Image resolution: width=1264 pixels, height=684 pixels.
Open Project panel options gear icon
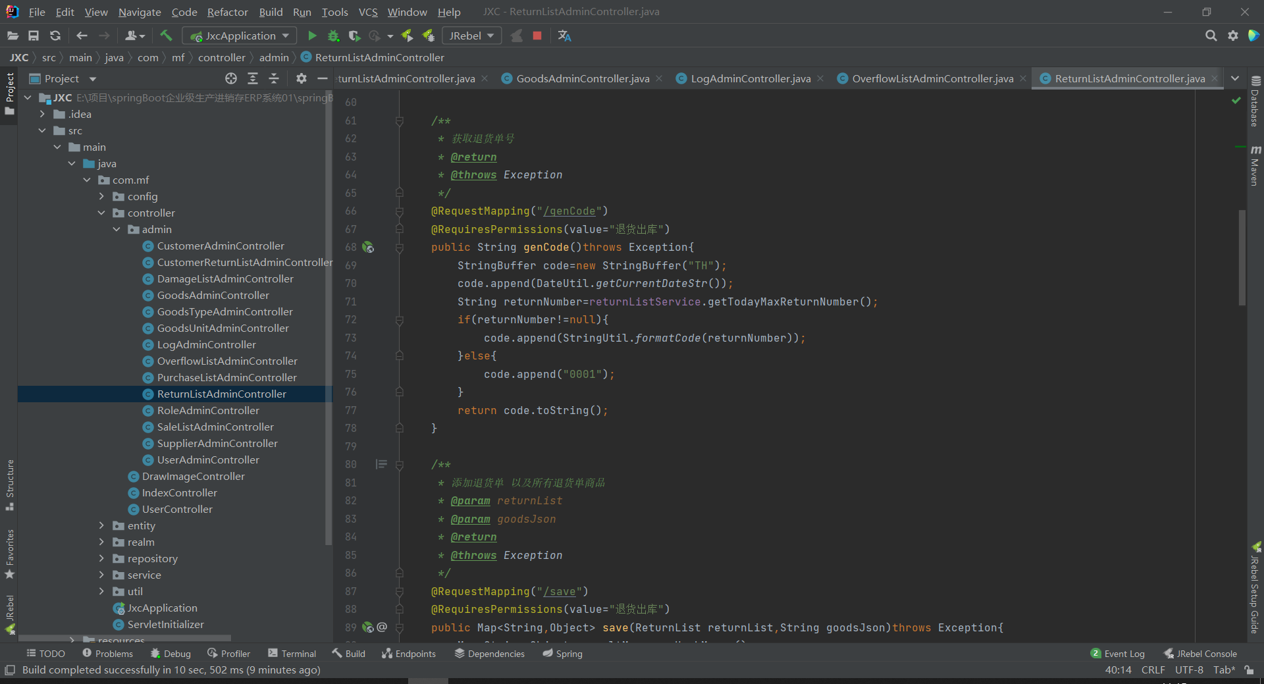302,78
